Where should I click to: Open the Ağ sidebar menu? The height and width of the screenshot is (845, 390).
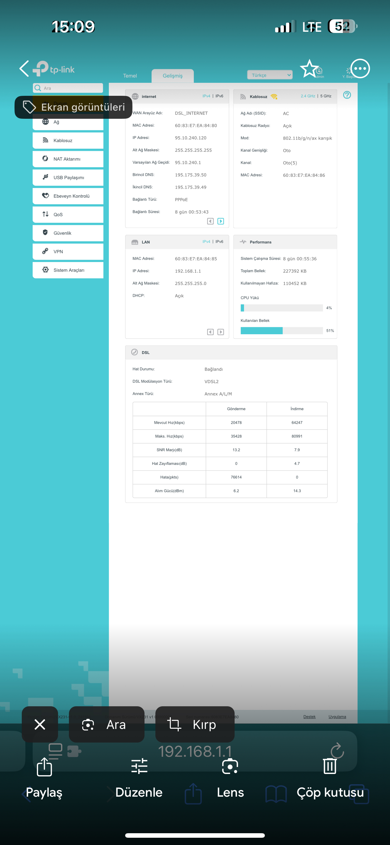pos(68,122)
